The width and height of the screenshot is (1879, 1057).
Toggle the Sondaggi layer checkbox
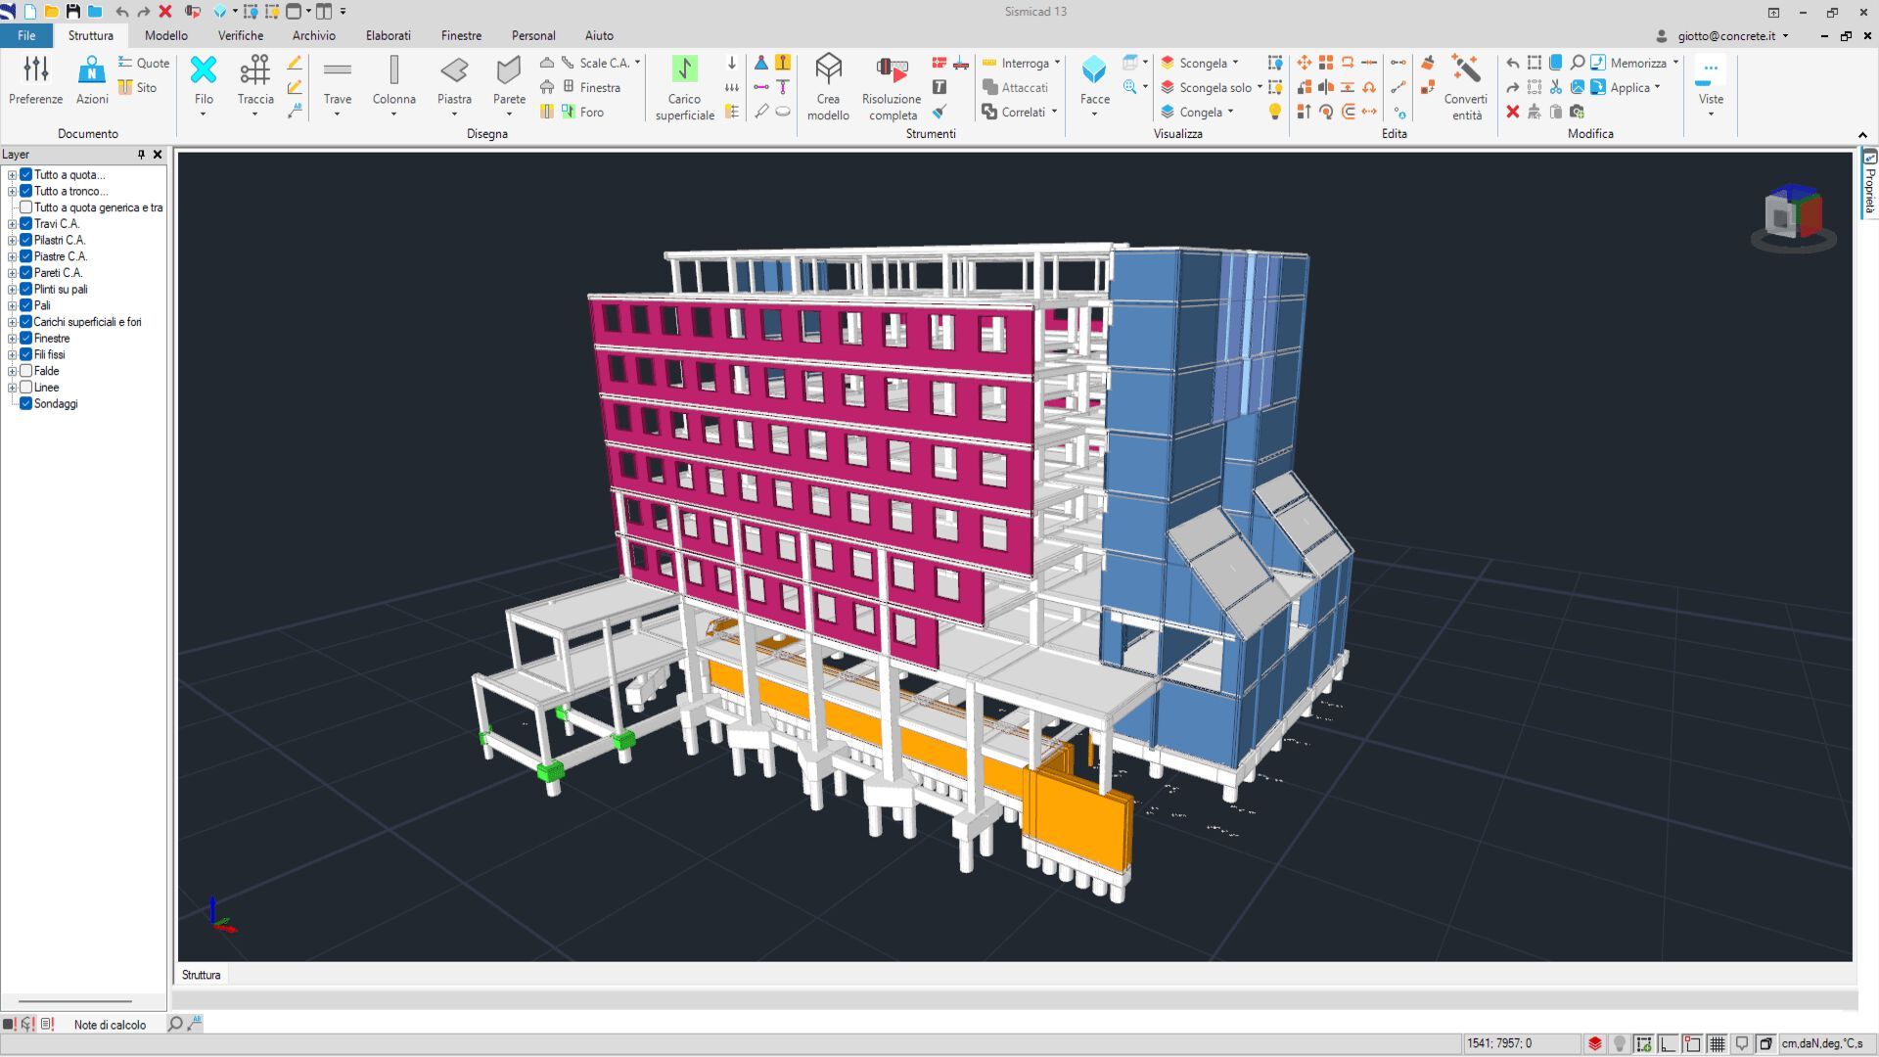pos(26,403)
